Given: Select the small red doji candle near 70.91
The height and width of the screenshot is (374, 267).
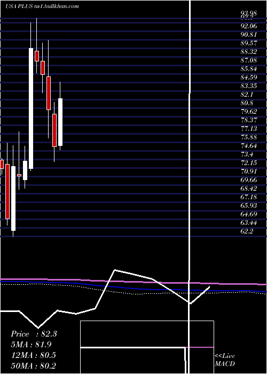Looking at the screenshot, I should pos(19,175).
